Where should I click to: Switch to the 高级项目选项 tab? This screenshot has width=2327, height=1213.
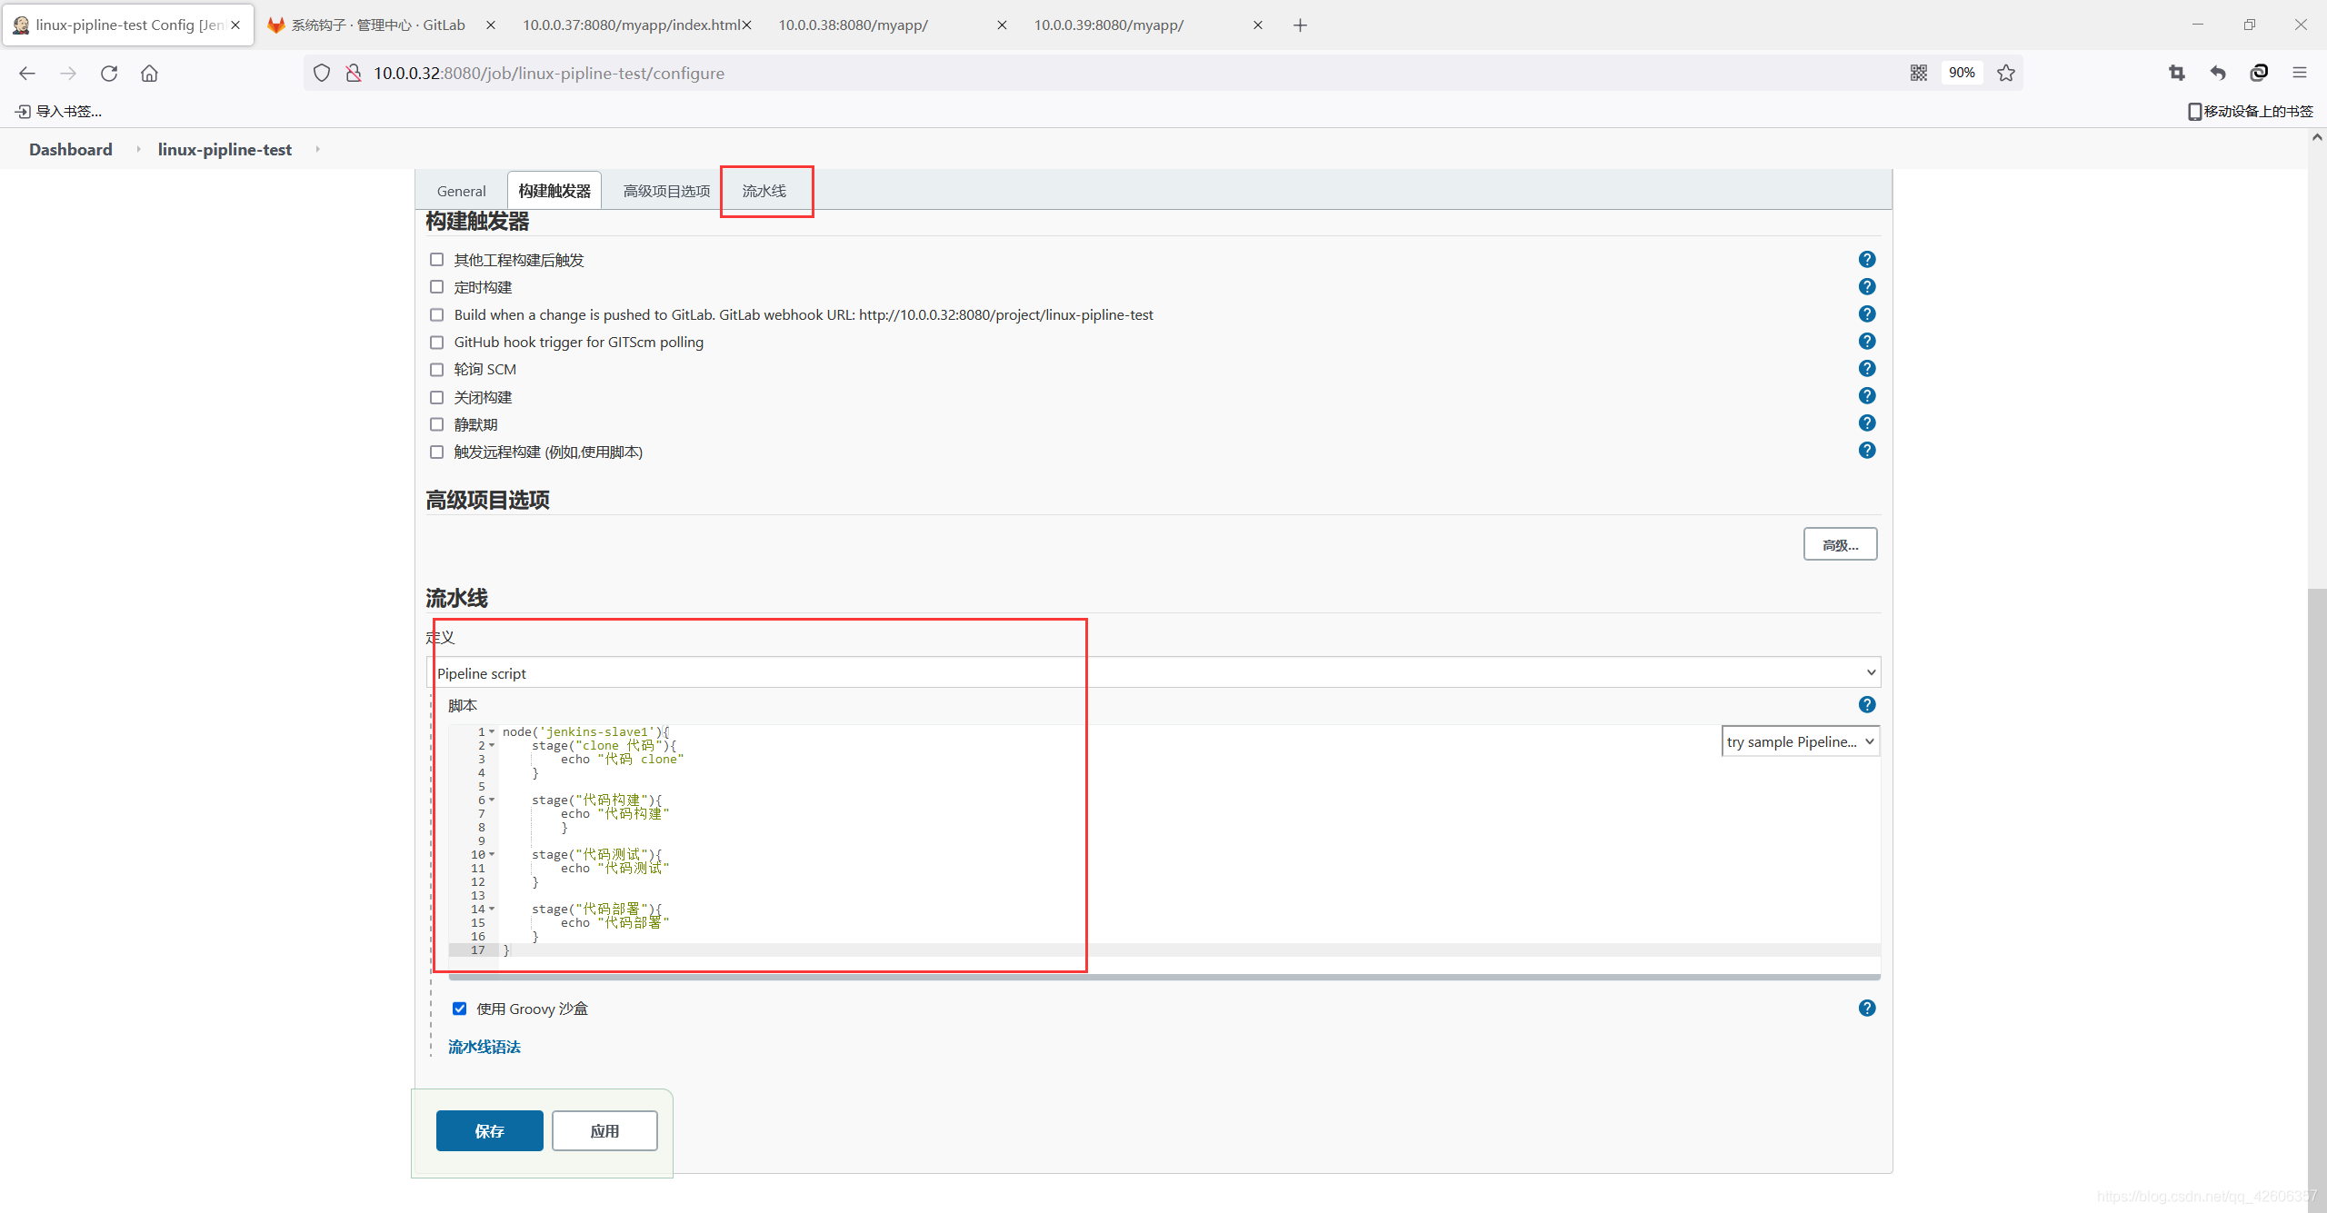click(x=666, y=191)
